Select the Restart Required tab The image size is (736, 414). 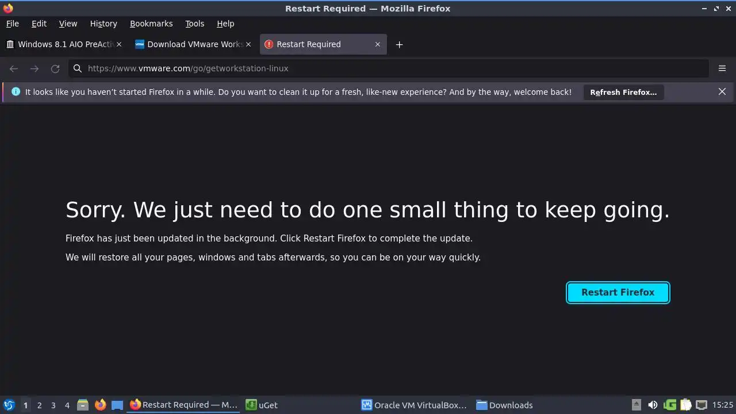(x=323, y=44)
